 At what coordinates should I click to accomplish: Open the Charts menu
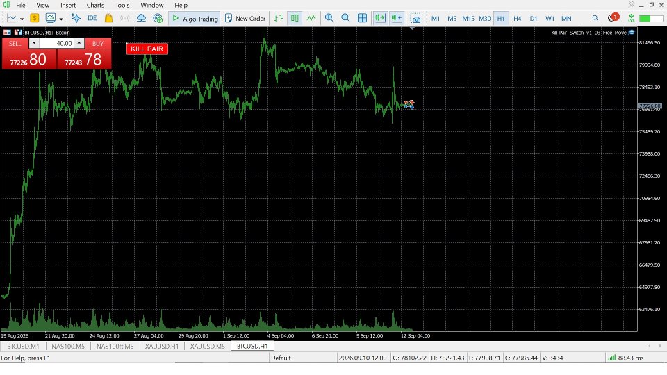[95, 5]
